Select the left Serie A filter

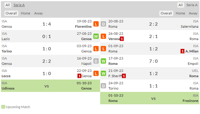(x=19, y=5)
